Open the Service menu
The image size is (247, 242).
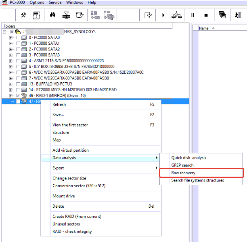pyautogui.click(x=55, y=2)
